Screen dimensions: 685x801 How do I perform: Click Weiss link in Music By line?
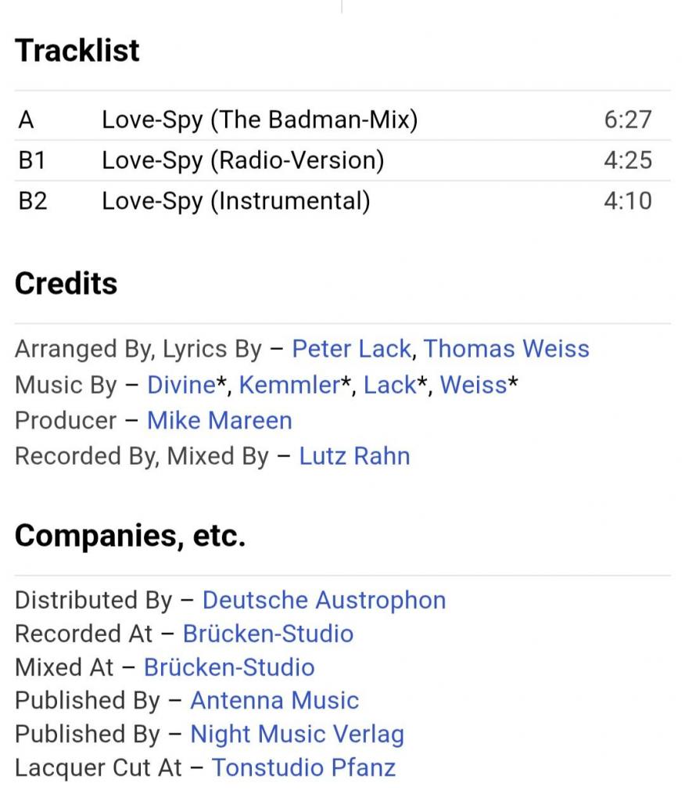point(473,385)
